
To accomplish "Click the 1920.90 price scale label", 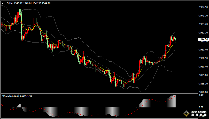I will tap(203, 58).
